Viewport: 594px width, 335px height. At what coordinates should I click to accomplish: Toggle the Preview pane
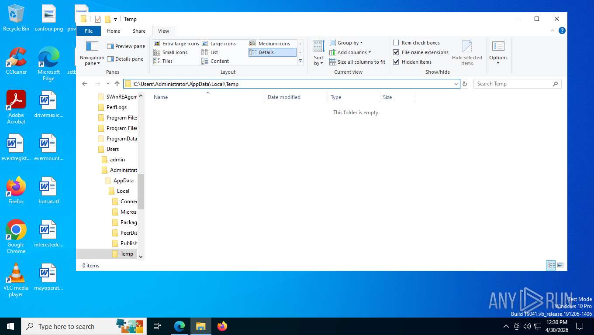click(125, 46)
